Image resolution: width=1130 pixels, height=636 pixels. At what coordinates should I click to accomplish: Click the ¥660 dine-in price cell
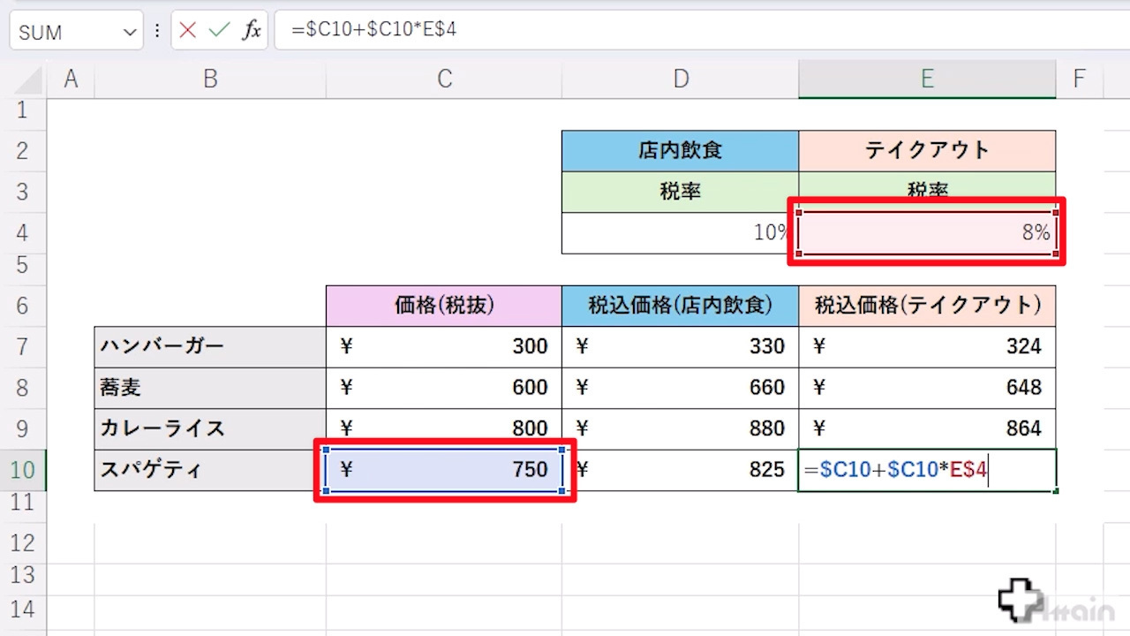pos(681,387)
